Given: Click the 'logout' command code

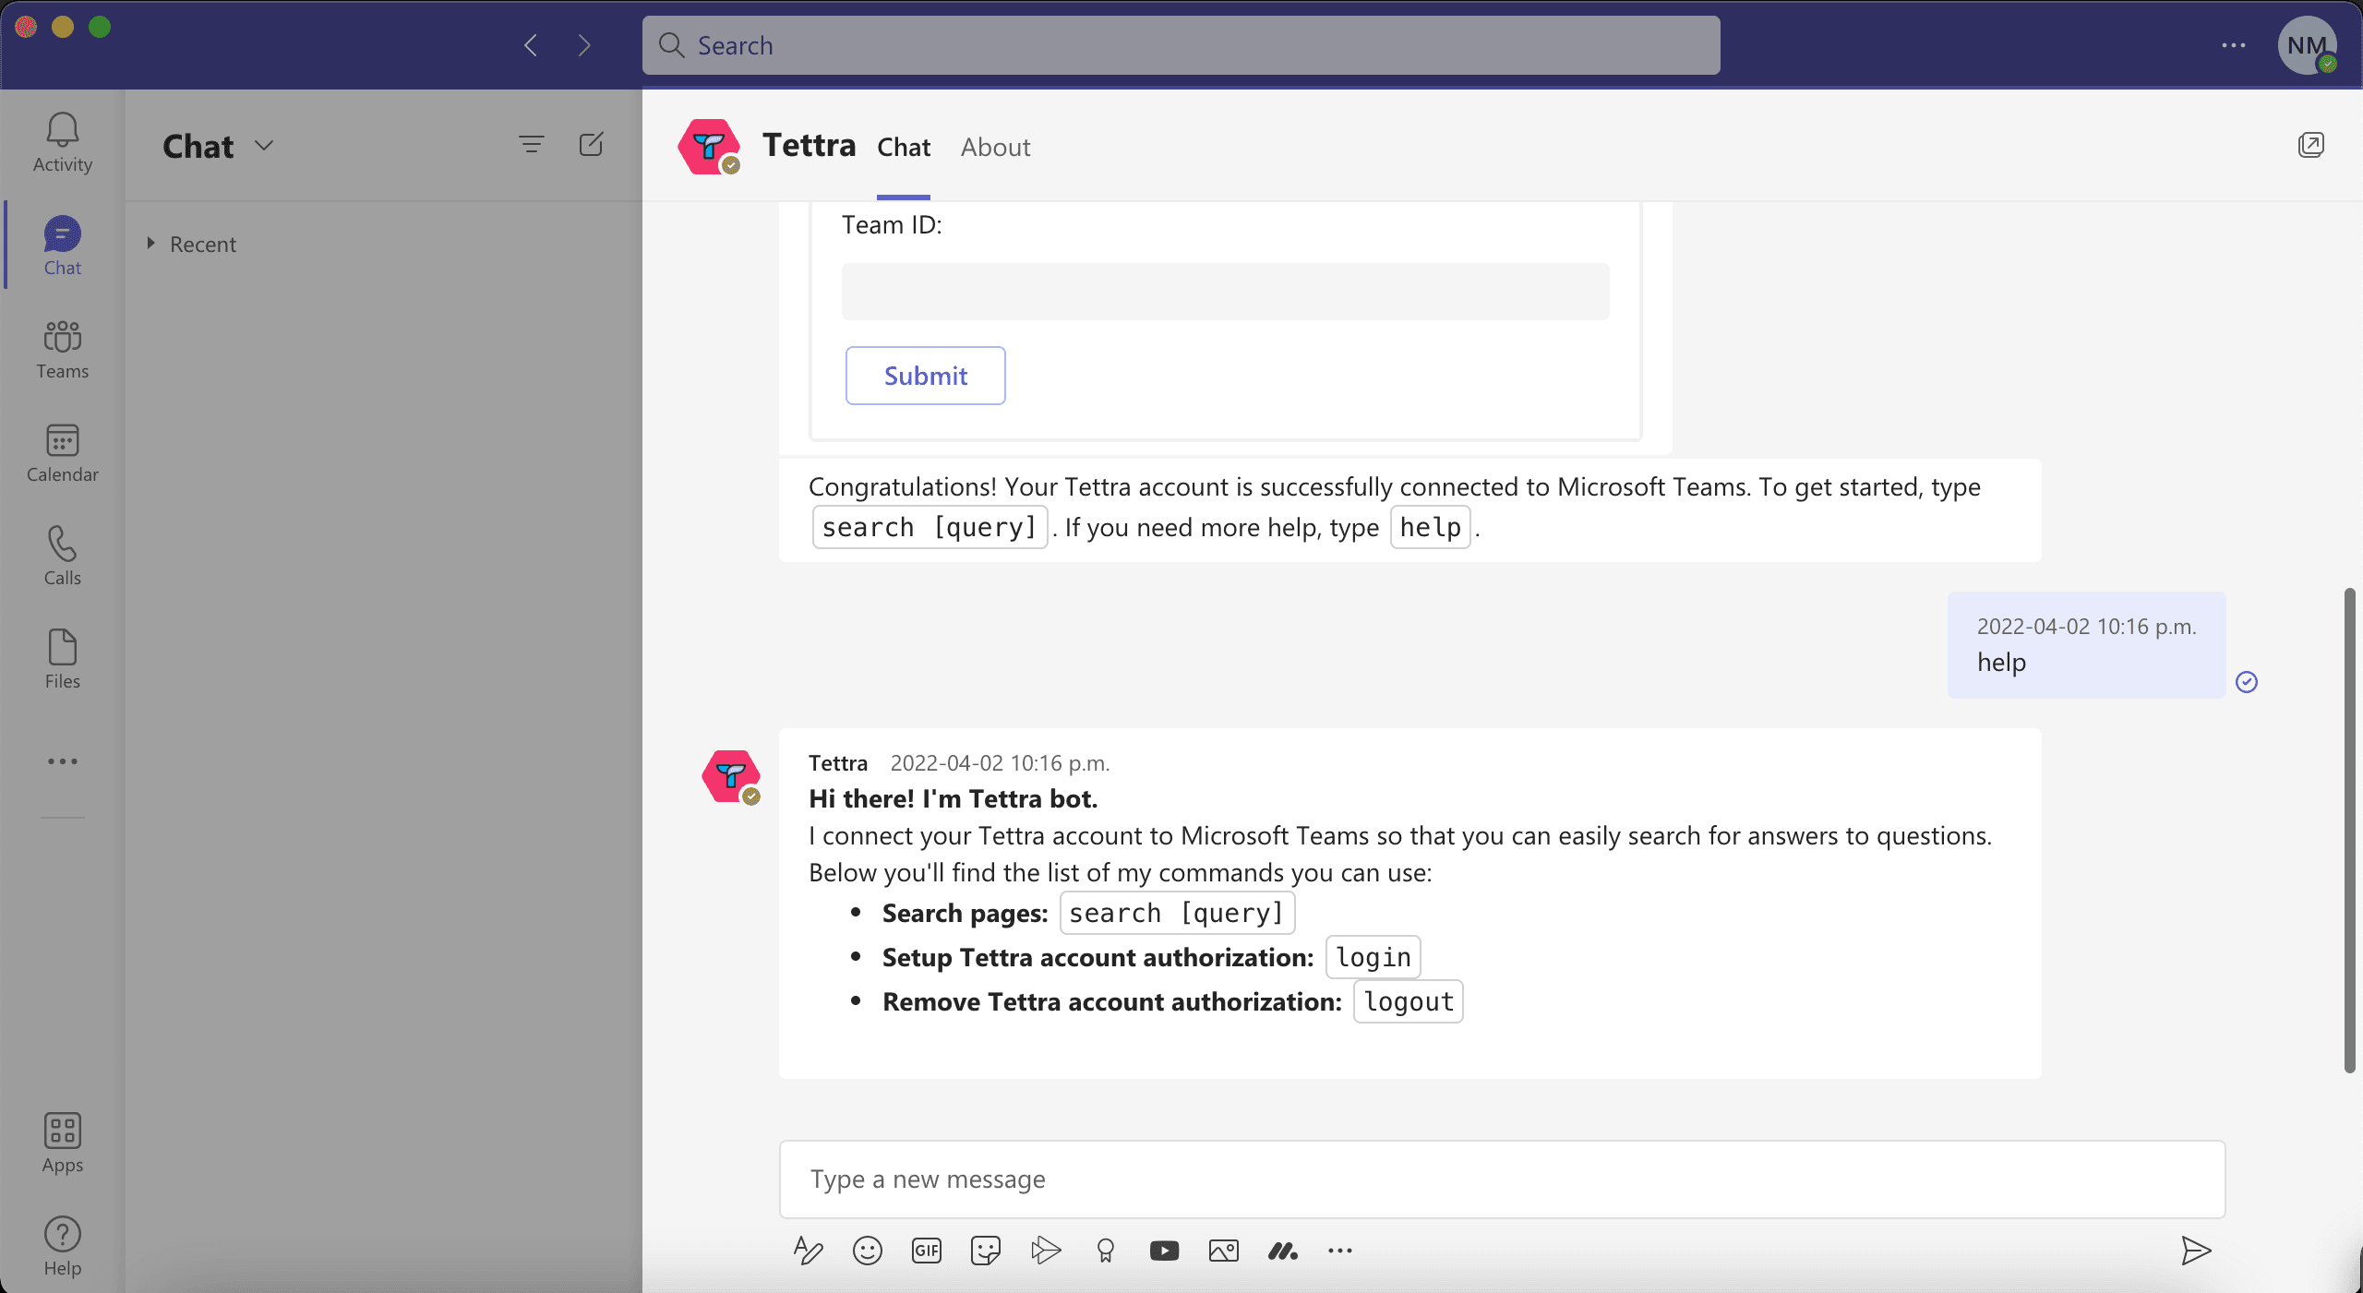Looking at the screenshot, I should pos(1408,1001).
